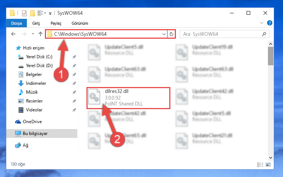This screenshot has height=177, width=283.
Task: Open recent locations dropdown arrow
Action: 33,34
